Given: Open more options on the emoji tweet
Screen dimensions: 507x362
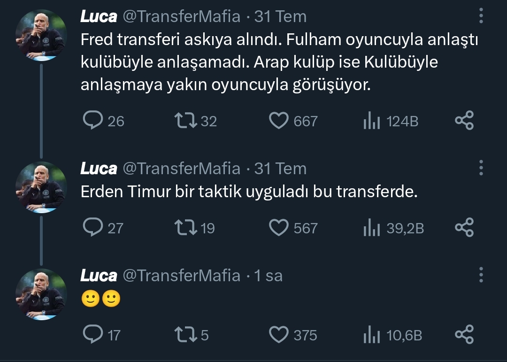Looking at the screenshot, I should pos(481,275).
